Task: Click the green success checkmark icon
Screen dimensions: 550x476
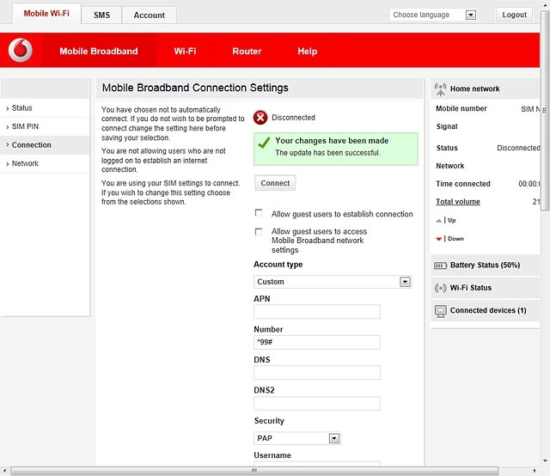Action: tap(264, 143)
